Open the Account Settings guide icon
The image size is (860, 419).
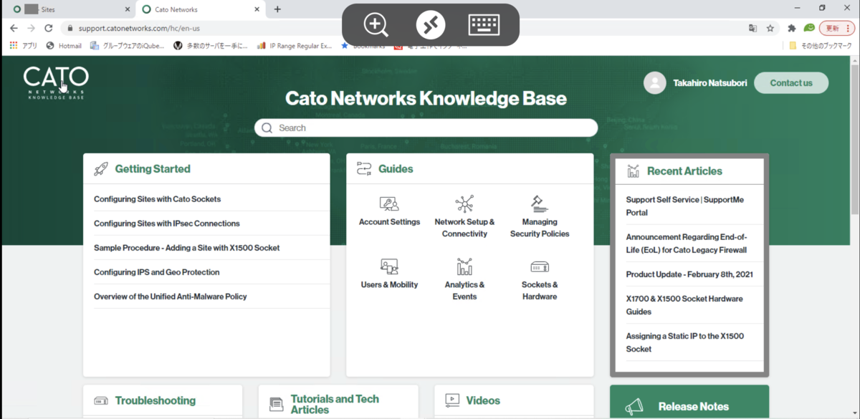pyautogui.click(x=389, y=204)
